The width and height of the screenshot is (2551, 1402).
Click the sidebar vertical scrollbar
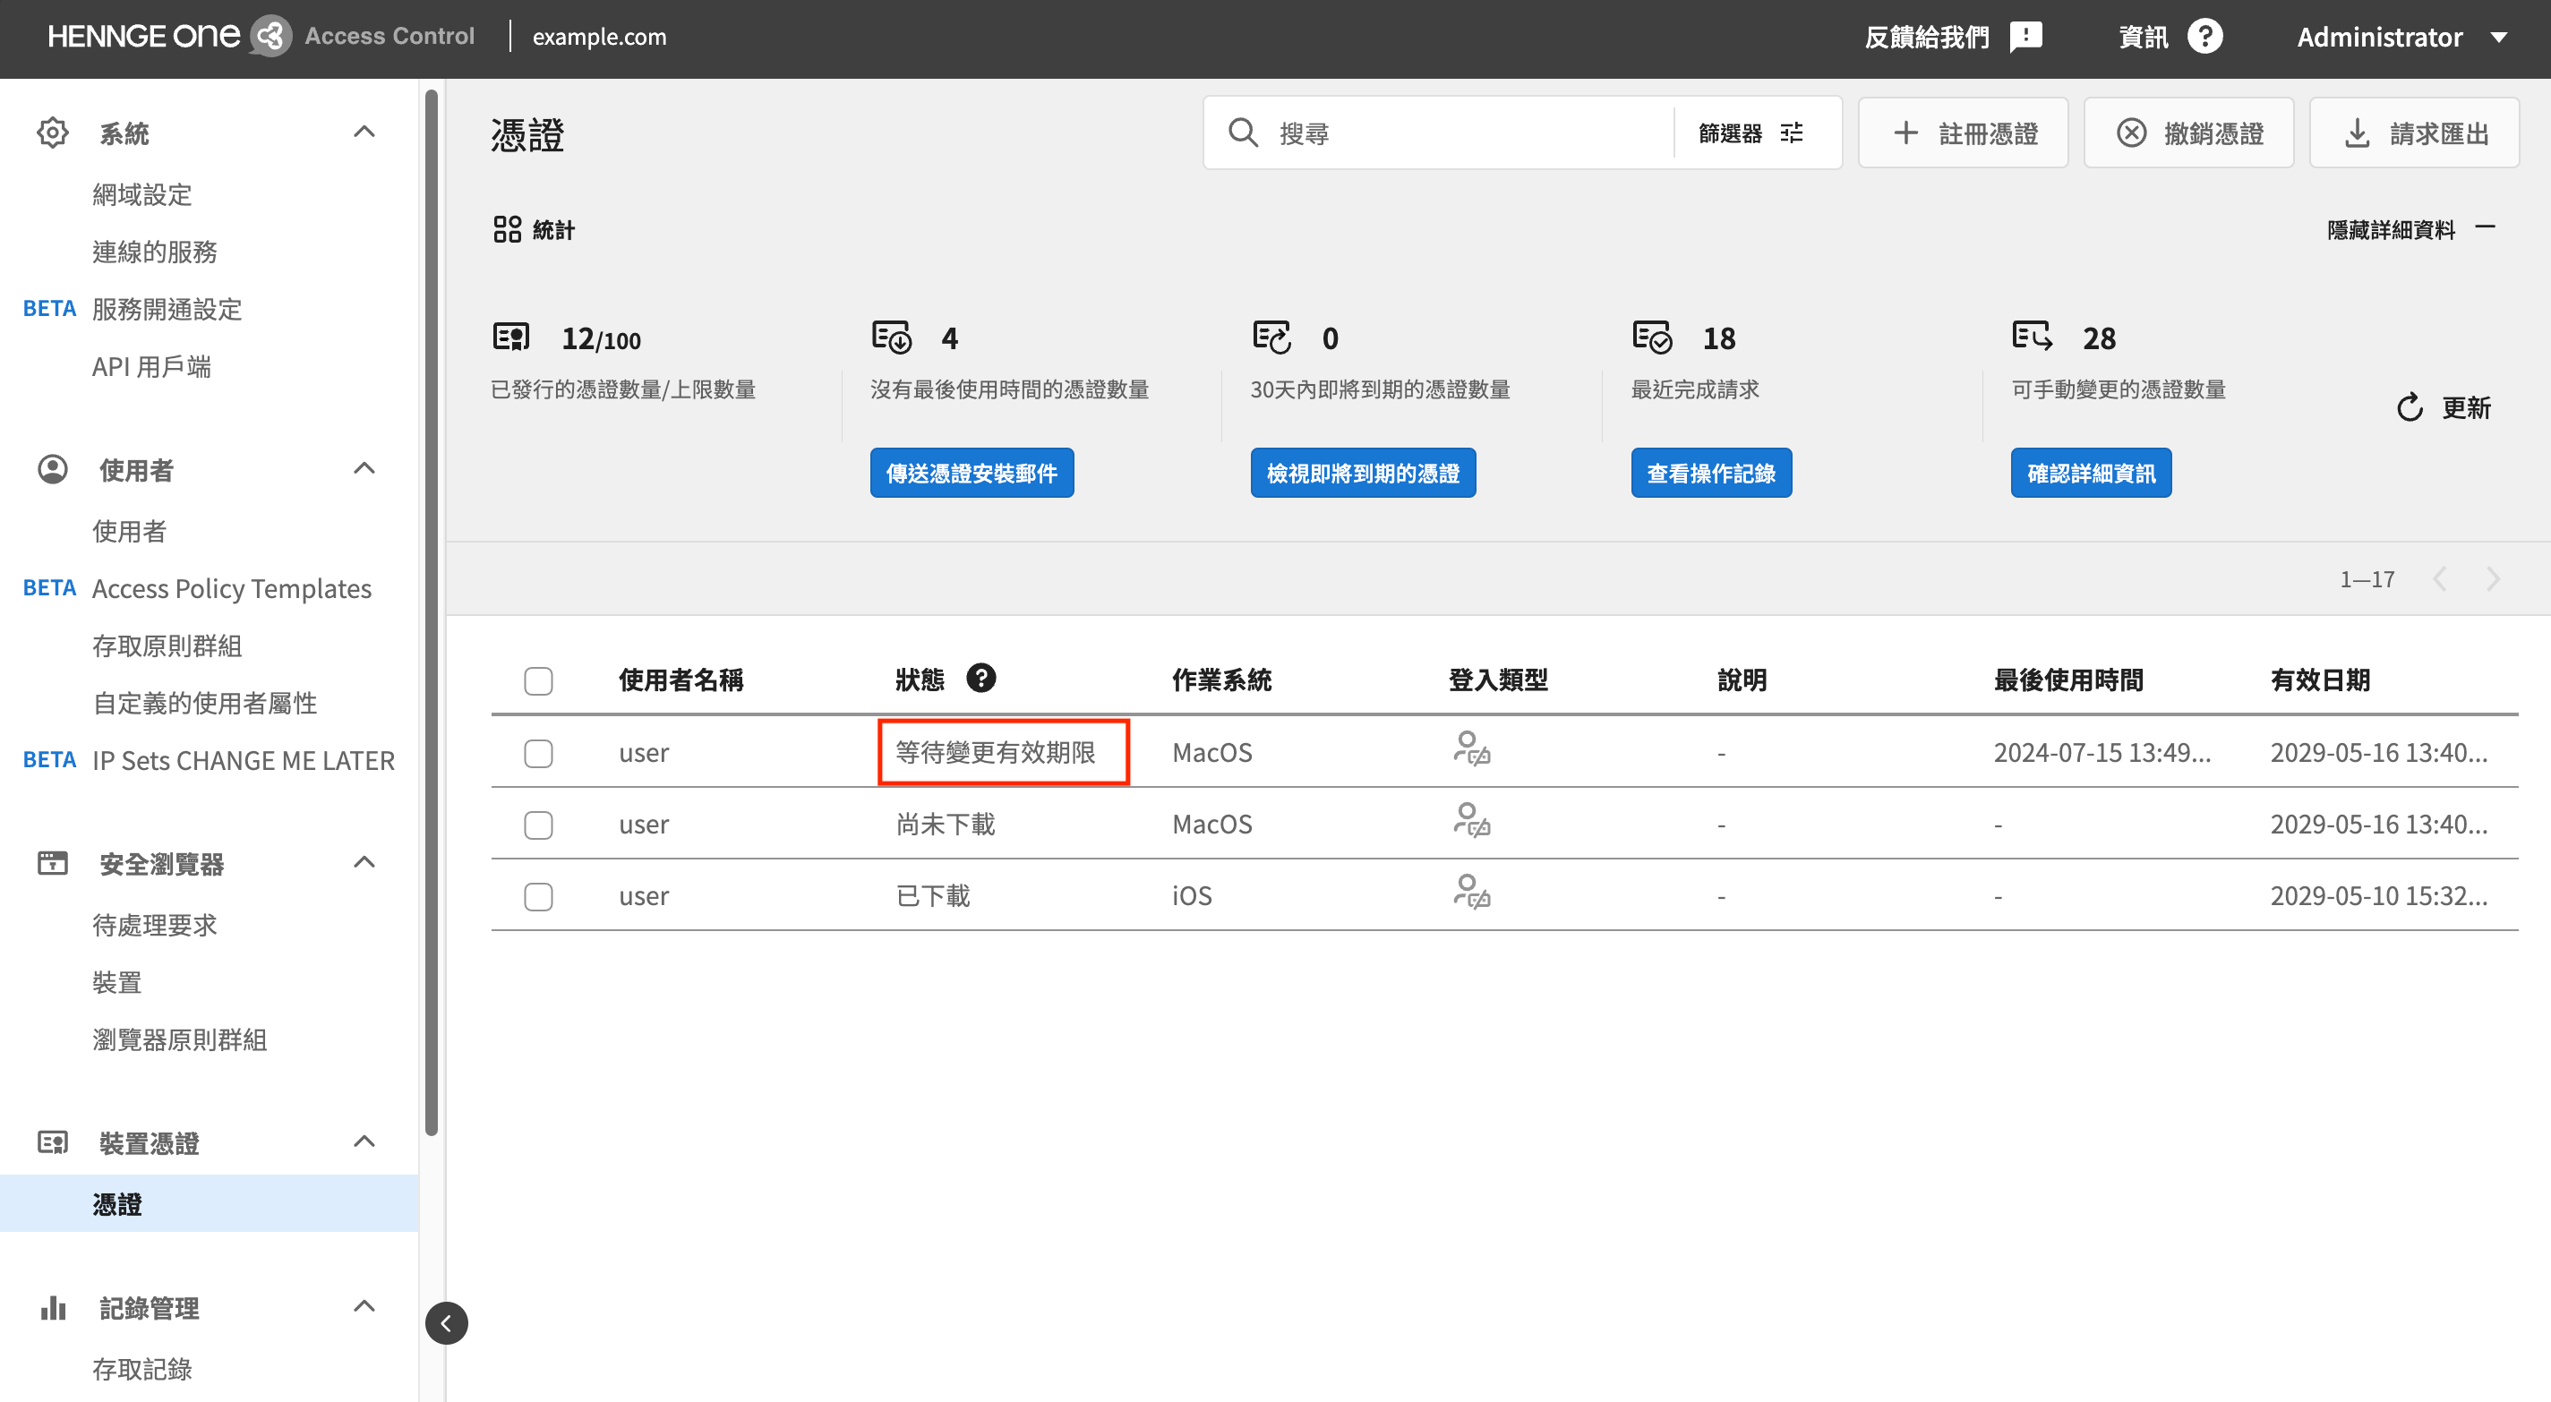pyautogui.click(x=431, y=611)
